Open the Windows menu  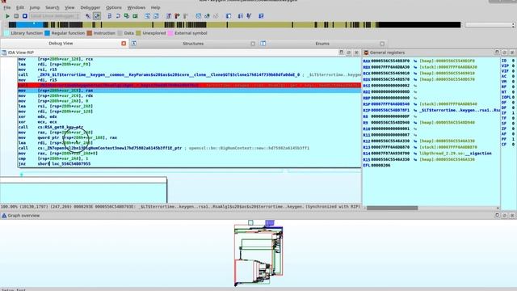[137, 7]
